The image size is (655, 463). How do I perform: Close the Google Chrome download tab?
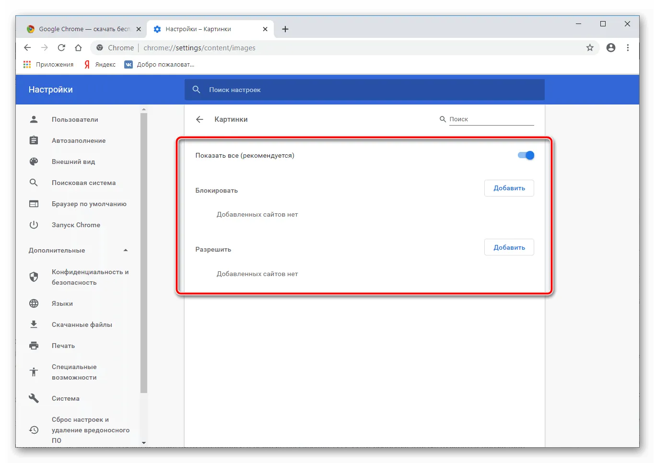(x=139, y=29)
